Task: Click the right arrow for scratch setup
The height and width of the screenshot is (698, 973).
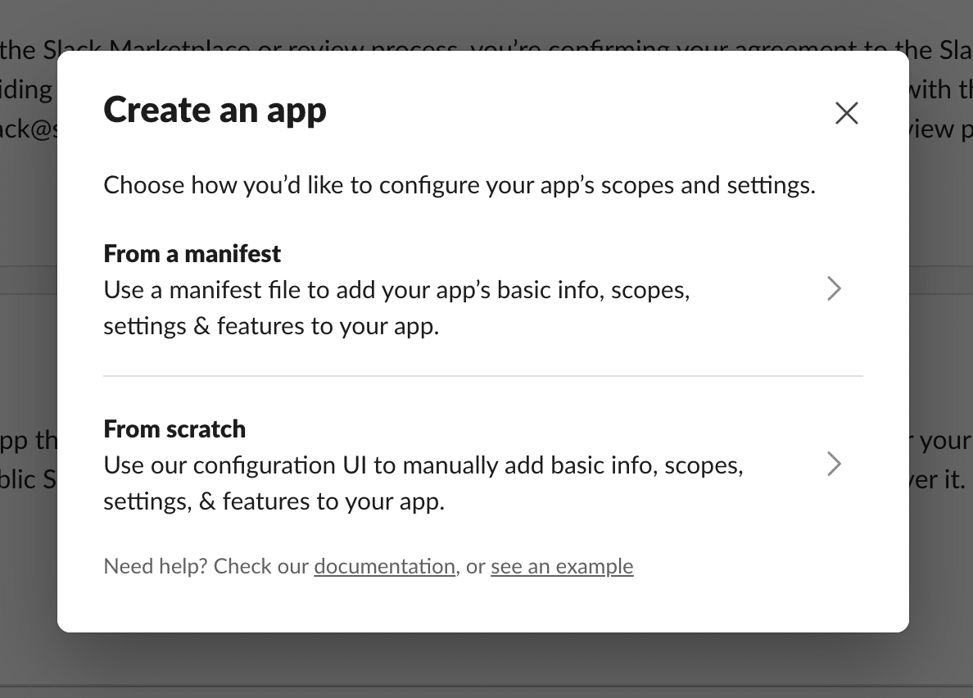Action: click(833, 464)
